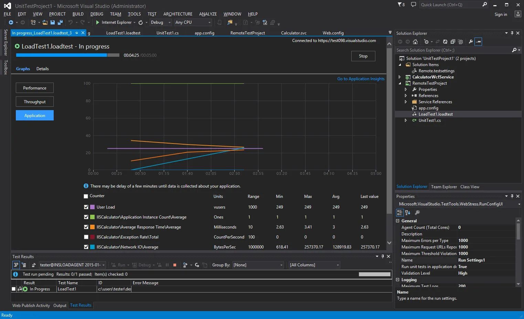Screen dimensions: 524x319
Task: Click the Pause icon in Test Results toolbar
Action: (x=167, y=265)
